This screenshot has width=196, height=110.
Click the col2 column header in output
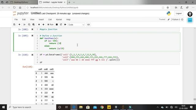[46, 69]
